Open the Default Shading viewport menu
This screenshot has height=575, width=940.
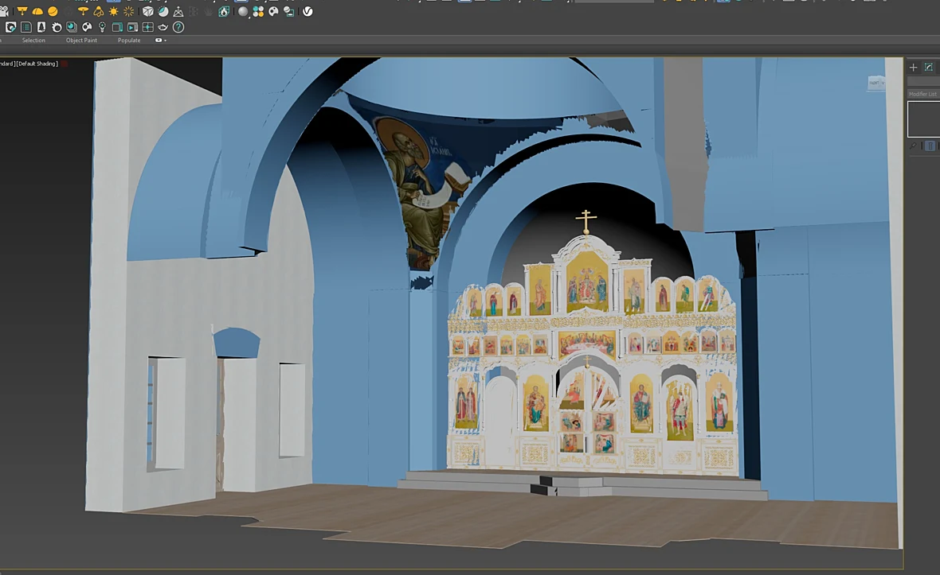pyautogui.click(x=37, y=64)
